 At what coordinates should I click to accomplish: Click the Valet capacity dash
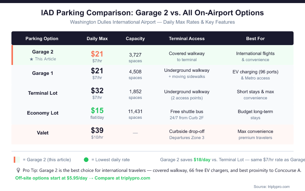pyautogui.click(x=135, y=133)
